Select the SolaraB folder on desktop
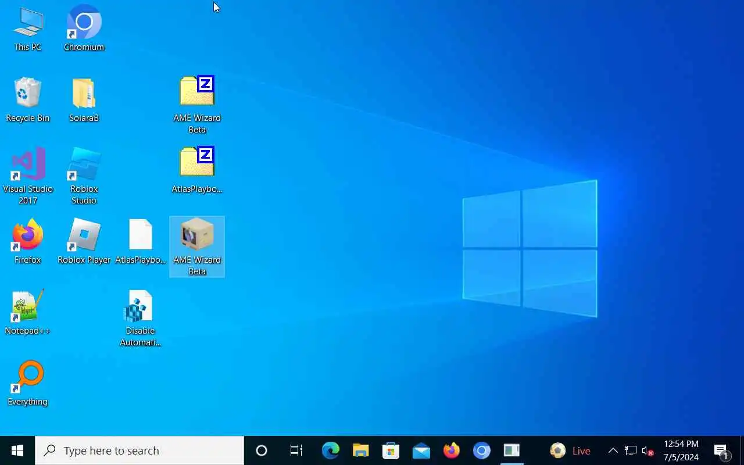 pos(84,100)
